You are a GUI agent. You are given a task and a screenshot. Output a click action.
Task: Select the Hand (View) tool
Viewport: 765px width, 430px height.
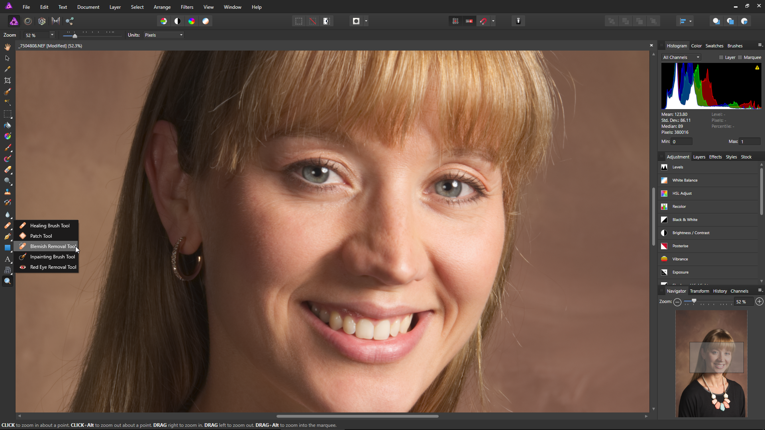point(7,47)
